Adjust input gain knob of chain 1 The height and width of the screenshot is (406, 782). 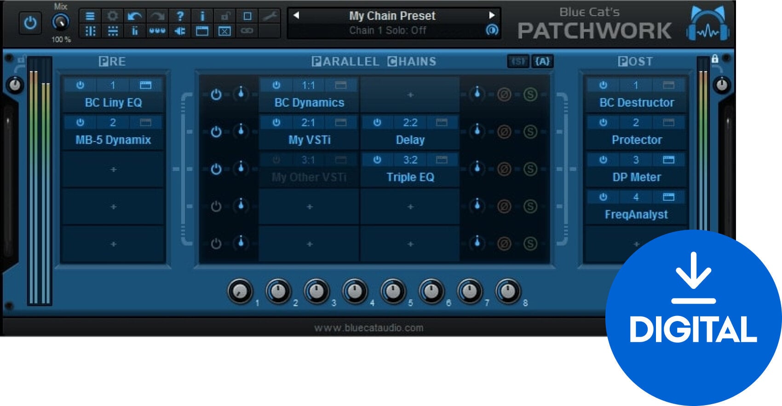click(x=241, y=94)
